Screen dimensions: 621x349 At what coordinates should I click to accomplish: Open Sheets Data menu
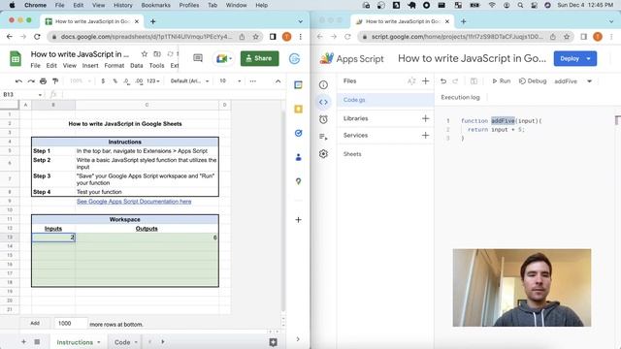click(x=137, y=66)
